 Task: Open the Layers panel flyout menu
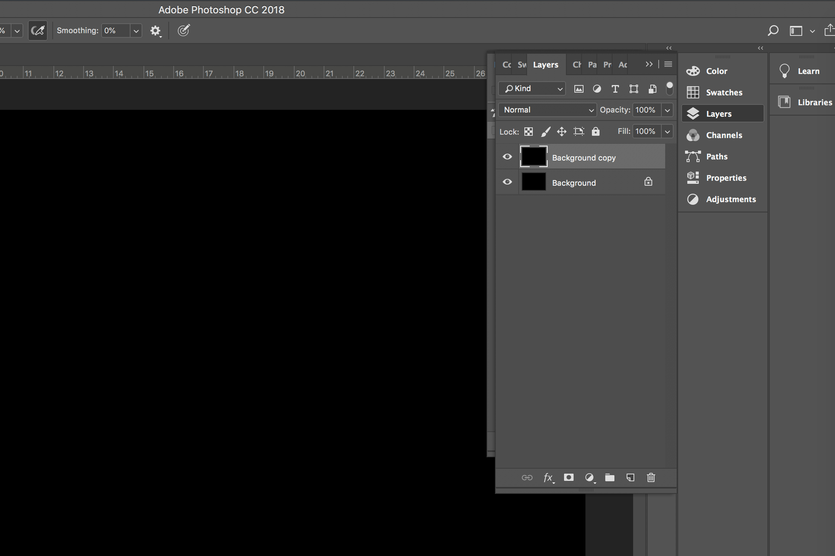[x=668, y=64]
